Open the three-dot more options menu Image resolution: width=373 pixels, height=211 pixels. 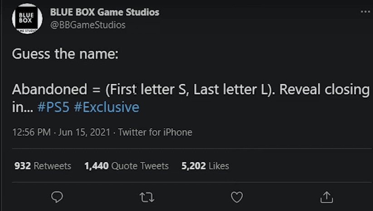(x=365, y=12)
